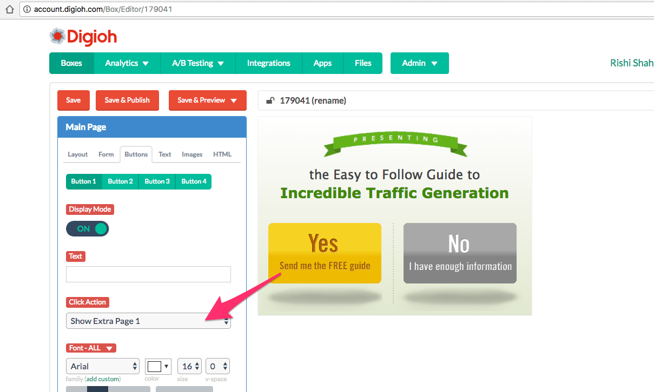Switch to the HTML tab
Screen dimensions: 654x392
tap(222, 154)
